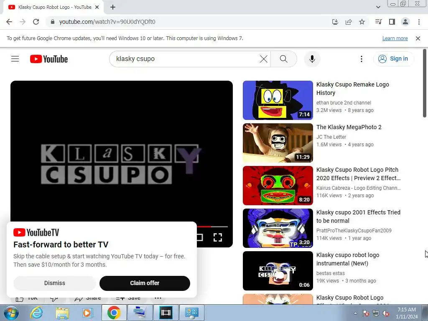Show hidden tray icons arrow

point(355,313)
